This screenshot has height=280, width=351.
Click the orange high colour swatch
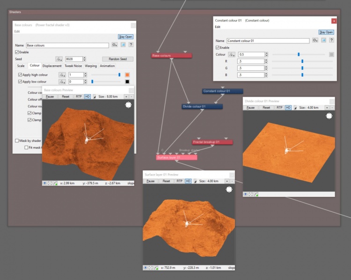point(127,75)
